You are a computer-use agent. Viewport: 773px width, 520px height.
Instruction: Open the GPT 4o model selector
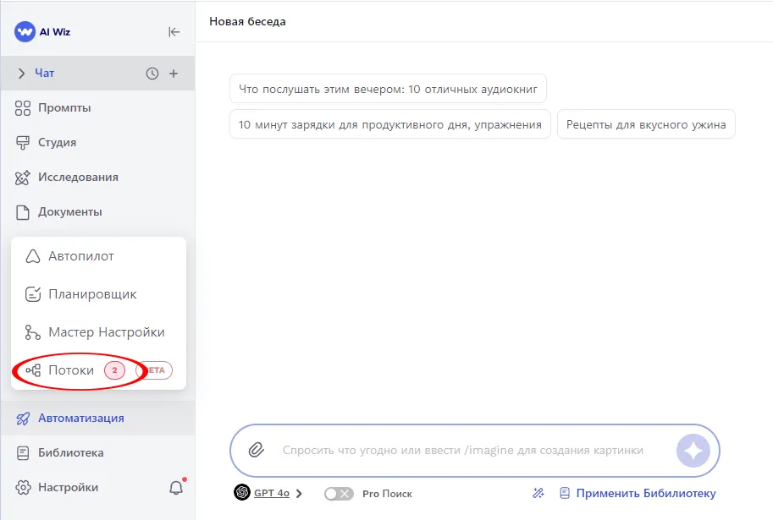269,493
